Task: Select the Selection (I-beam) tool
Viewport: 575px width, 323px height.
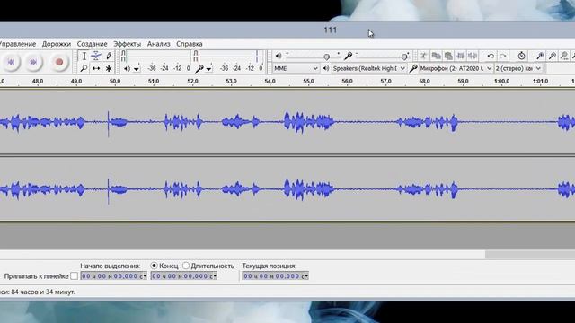Action: (x=84, y=56)
